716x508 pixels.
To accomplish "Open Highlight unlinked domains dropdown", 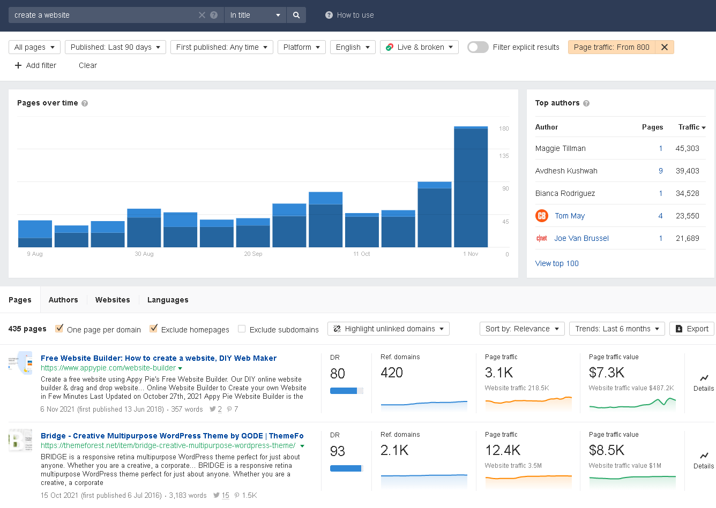I will [x=389, y=329].
